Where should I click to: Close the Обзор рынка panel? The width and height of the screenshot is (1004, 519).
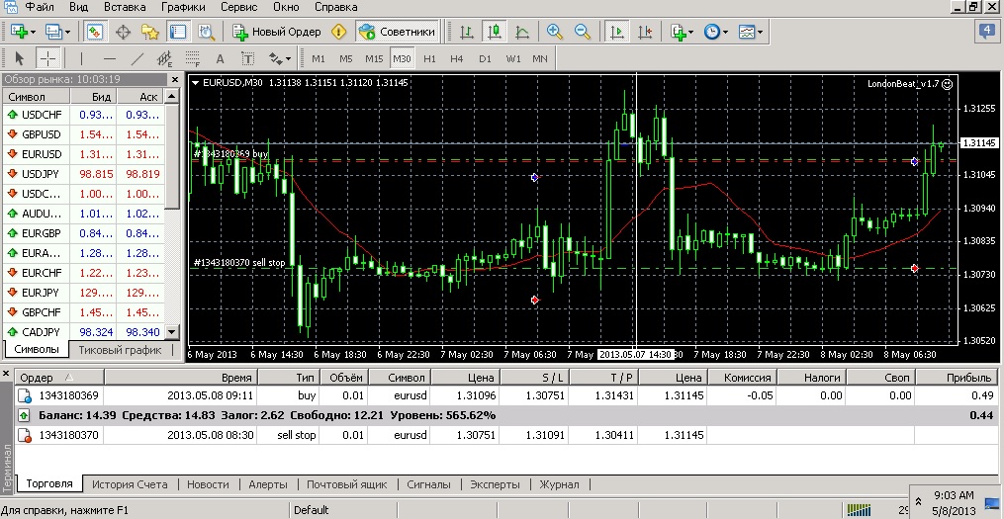175,79
